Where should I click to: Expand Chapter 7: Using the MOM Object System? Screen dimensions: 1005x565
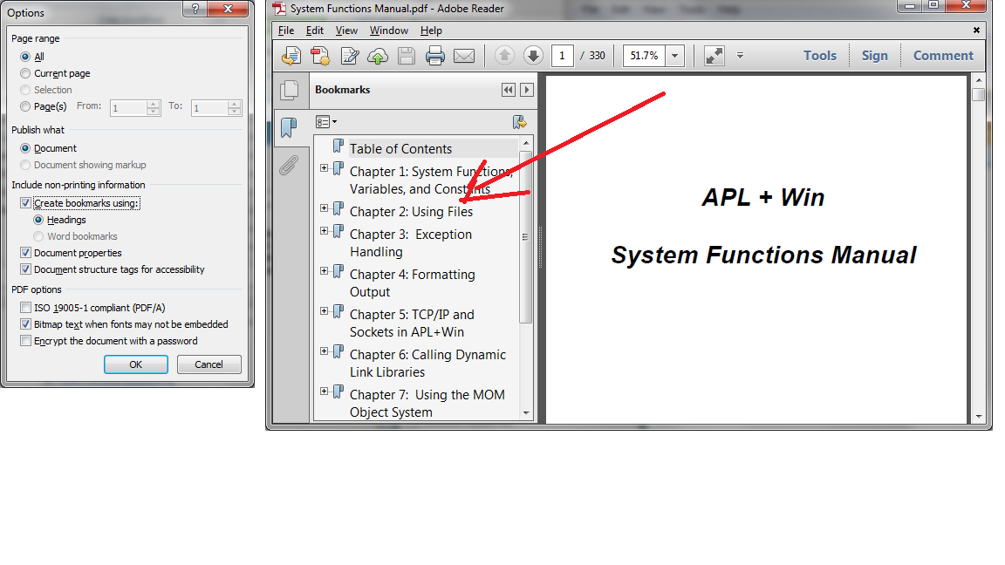tap(325, 391)
